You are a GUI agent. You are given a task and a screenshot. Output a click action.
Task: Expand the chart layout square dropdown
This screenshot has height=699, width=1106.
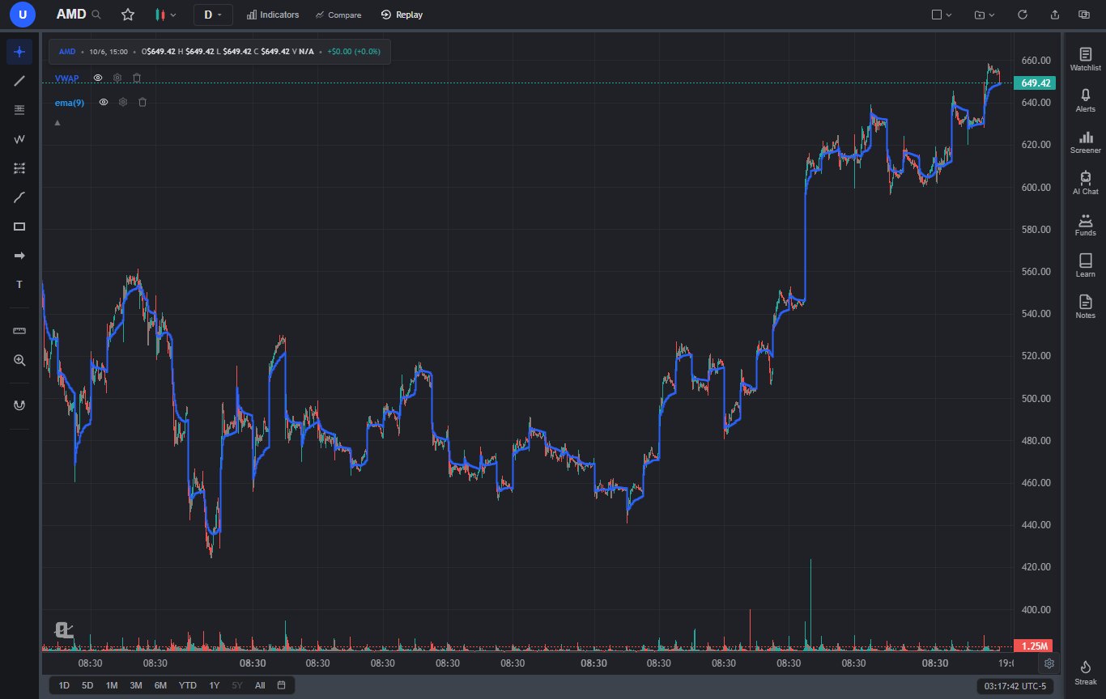pyautogui.click(x=942, y=15)
